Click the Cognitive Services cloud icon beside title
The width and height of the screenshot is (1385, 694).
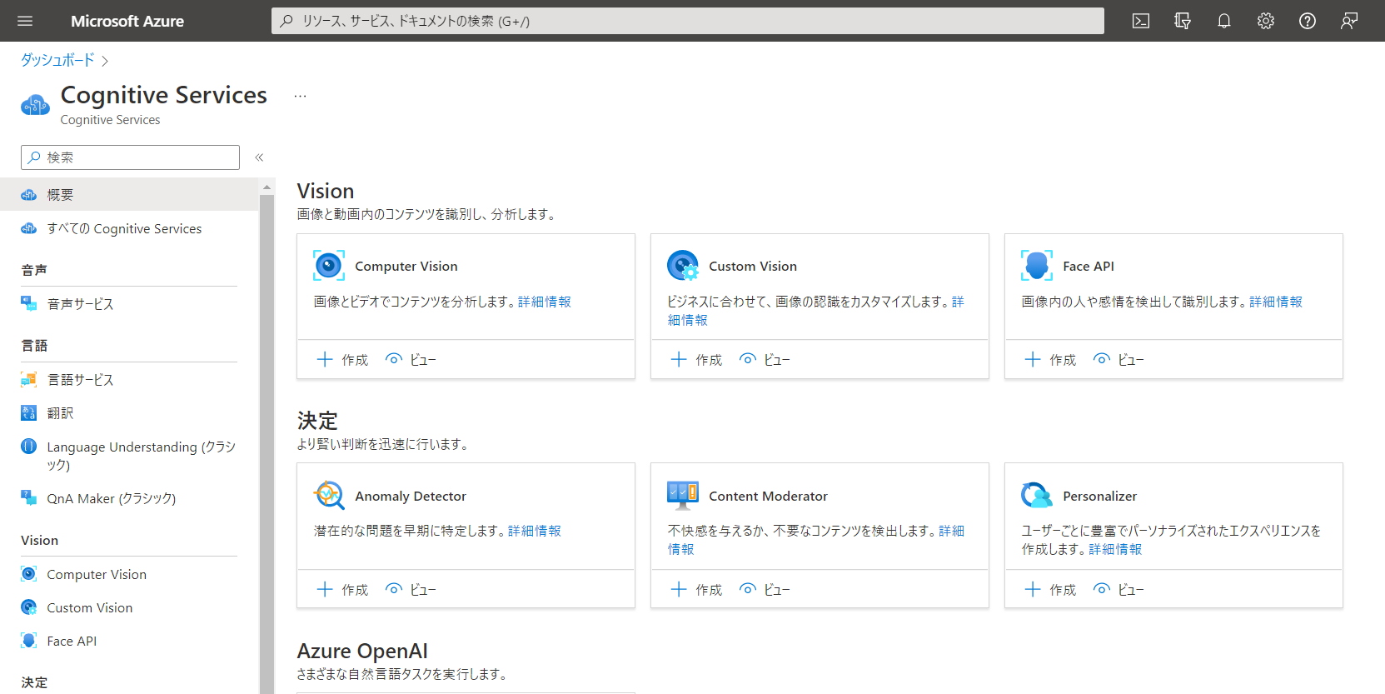point(35,105)
